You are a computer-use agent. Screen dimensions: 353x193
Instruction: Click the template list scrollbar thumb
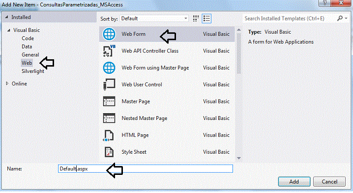[239, 53]
